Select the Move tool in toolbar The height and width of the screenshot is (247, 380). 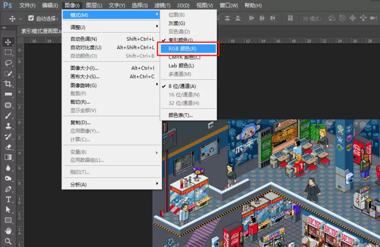(8, 42)
